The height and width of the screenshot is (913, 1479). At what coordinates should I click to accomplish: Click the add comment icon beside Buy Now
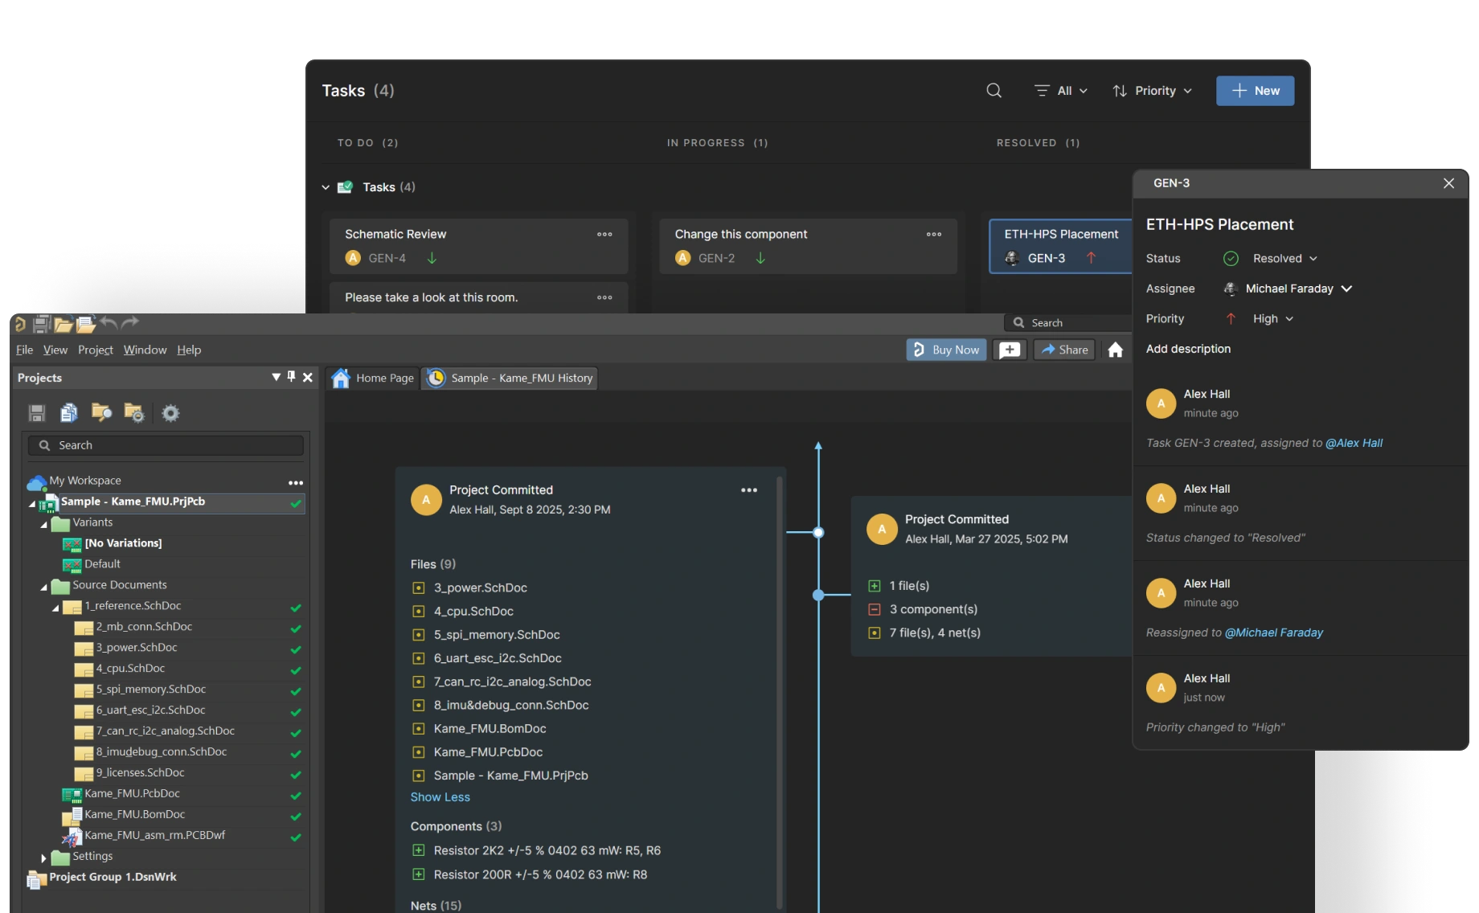click(x=1010, y=350)
